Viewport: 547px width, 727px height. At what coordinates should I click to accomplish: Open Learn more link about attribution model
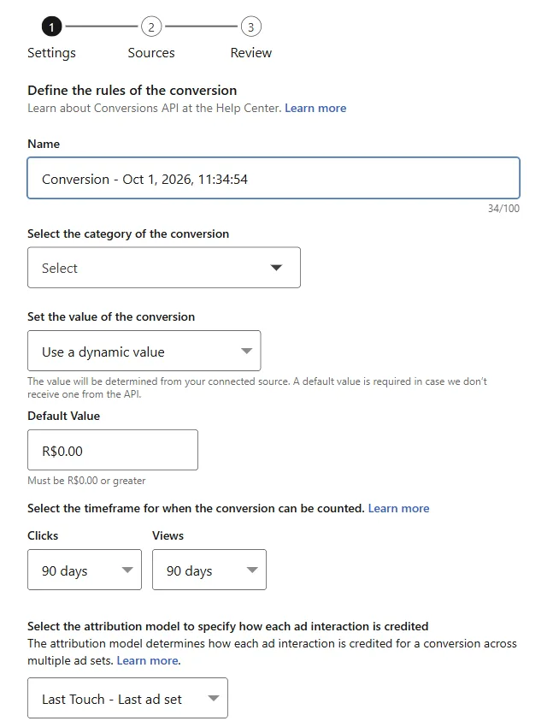147,660
